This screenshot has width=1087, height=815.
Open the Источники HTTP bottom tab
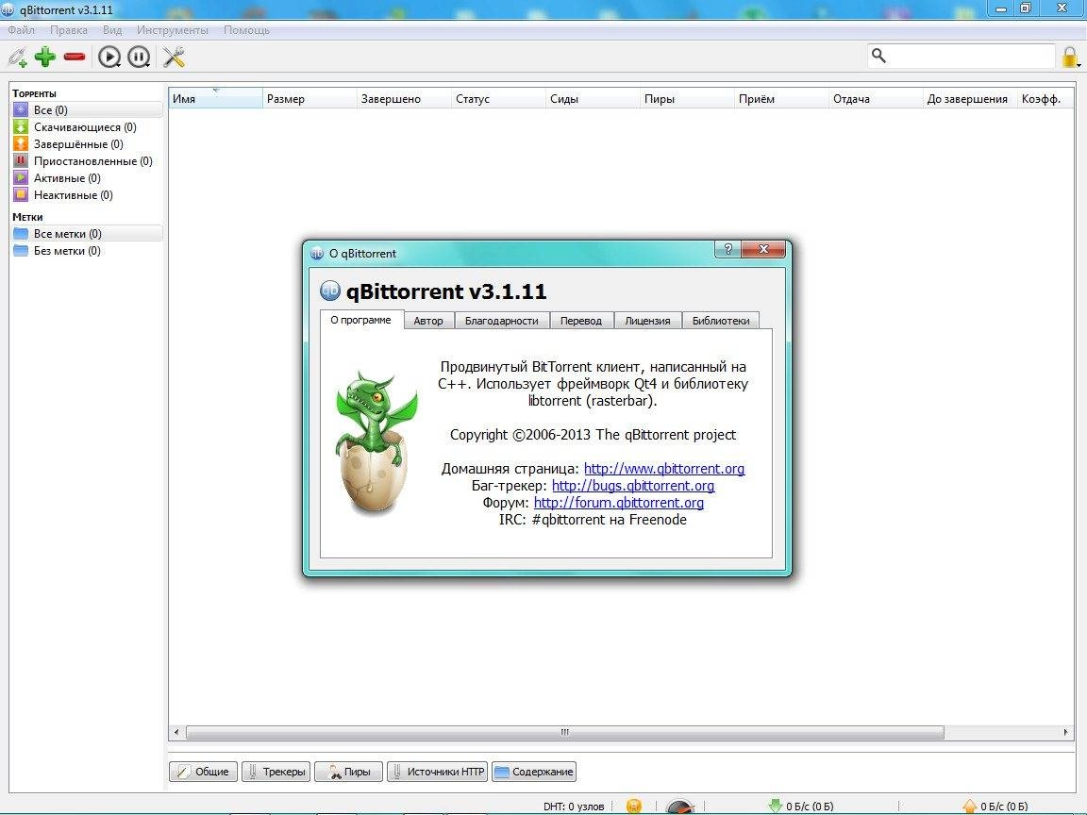(438, 772)
